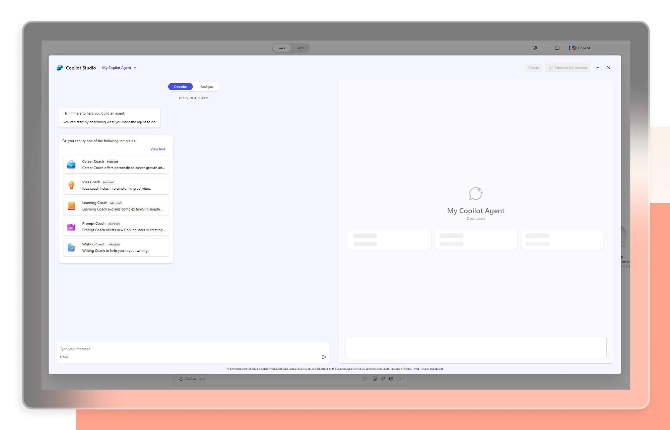This screenshot has width=670, height=430.
Task: Click the Description text under agent name
Action: [x=476, y=219]
